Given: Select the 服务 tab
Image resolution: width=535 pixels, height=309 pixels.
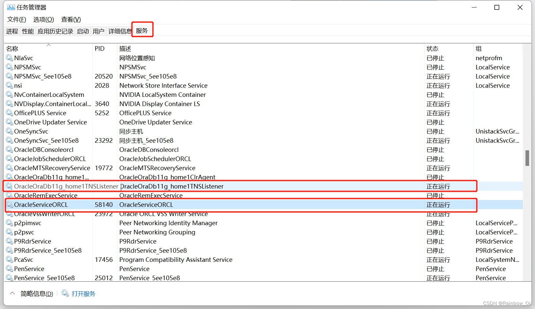Looking at the screenshot, I should [142, 30].
